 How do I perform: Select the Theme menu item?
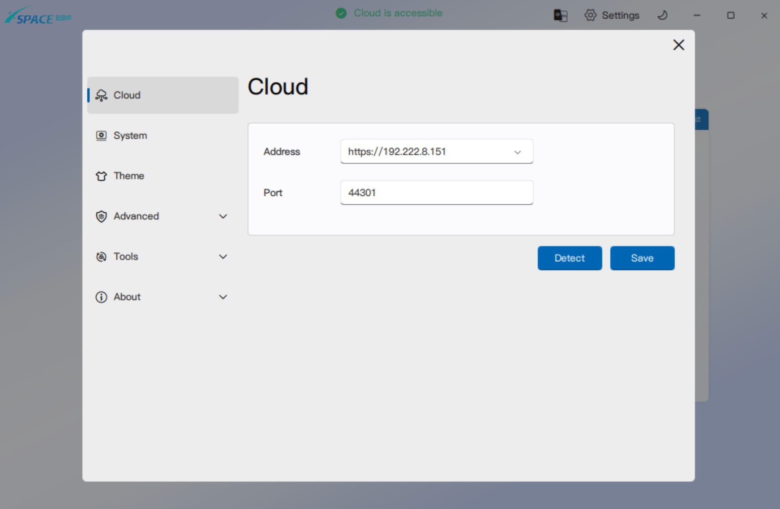point(129,176)
